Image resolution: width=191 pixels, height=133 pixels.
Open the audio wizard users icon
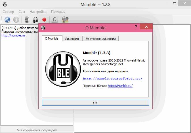pyautogui.click(x=65, y=20)
